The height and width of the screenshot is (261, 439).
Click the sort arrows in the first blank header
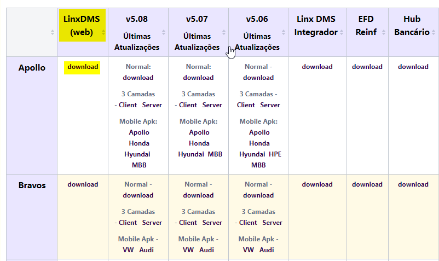pyautogui.click(x=53, y=32)
